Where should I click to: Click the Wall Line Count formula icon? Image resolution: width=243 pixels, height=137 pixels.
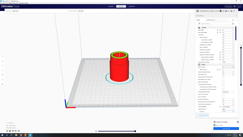click(x=220, y=70)
